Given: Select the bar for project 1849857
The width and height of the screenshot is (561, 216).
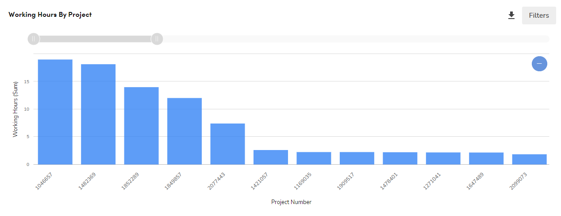Looking at the screenshot, I should [184, 131].
